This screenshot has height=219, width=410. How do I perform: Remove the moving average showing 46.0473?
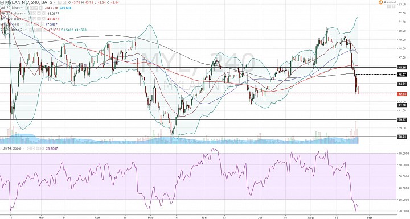[43, 19]
